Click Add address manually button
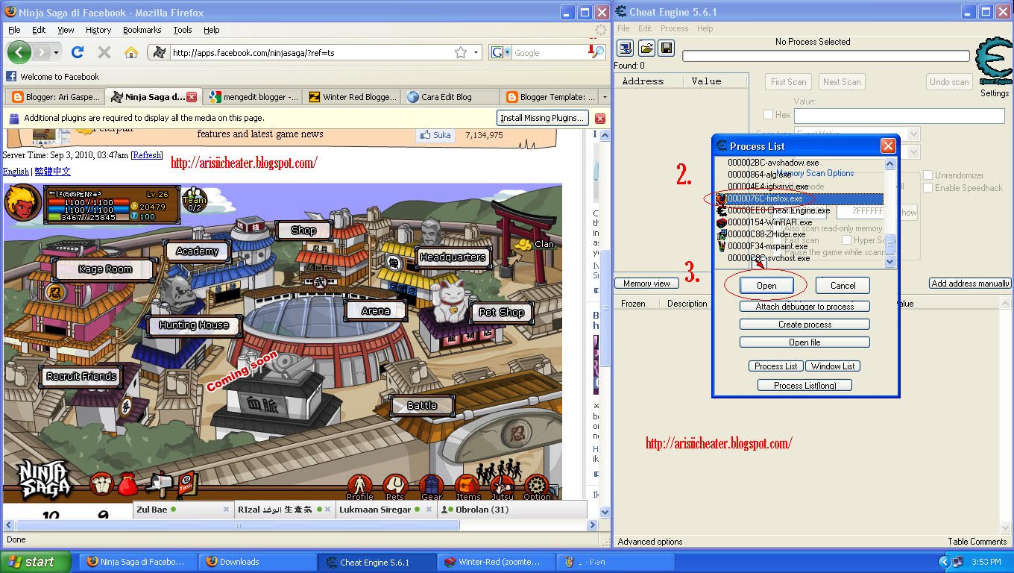 970,284
